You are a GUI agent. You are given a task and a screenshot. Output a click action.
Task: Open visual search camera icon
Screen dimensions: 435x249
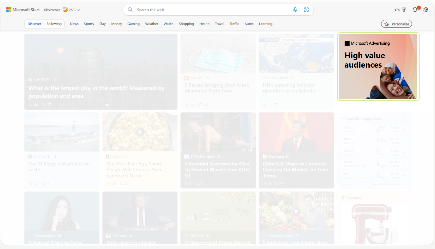coord(306,10)
